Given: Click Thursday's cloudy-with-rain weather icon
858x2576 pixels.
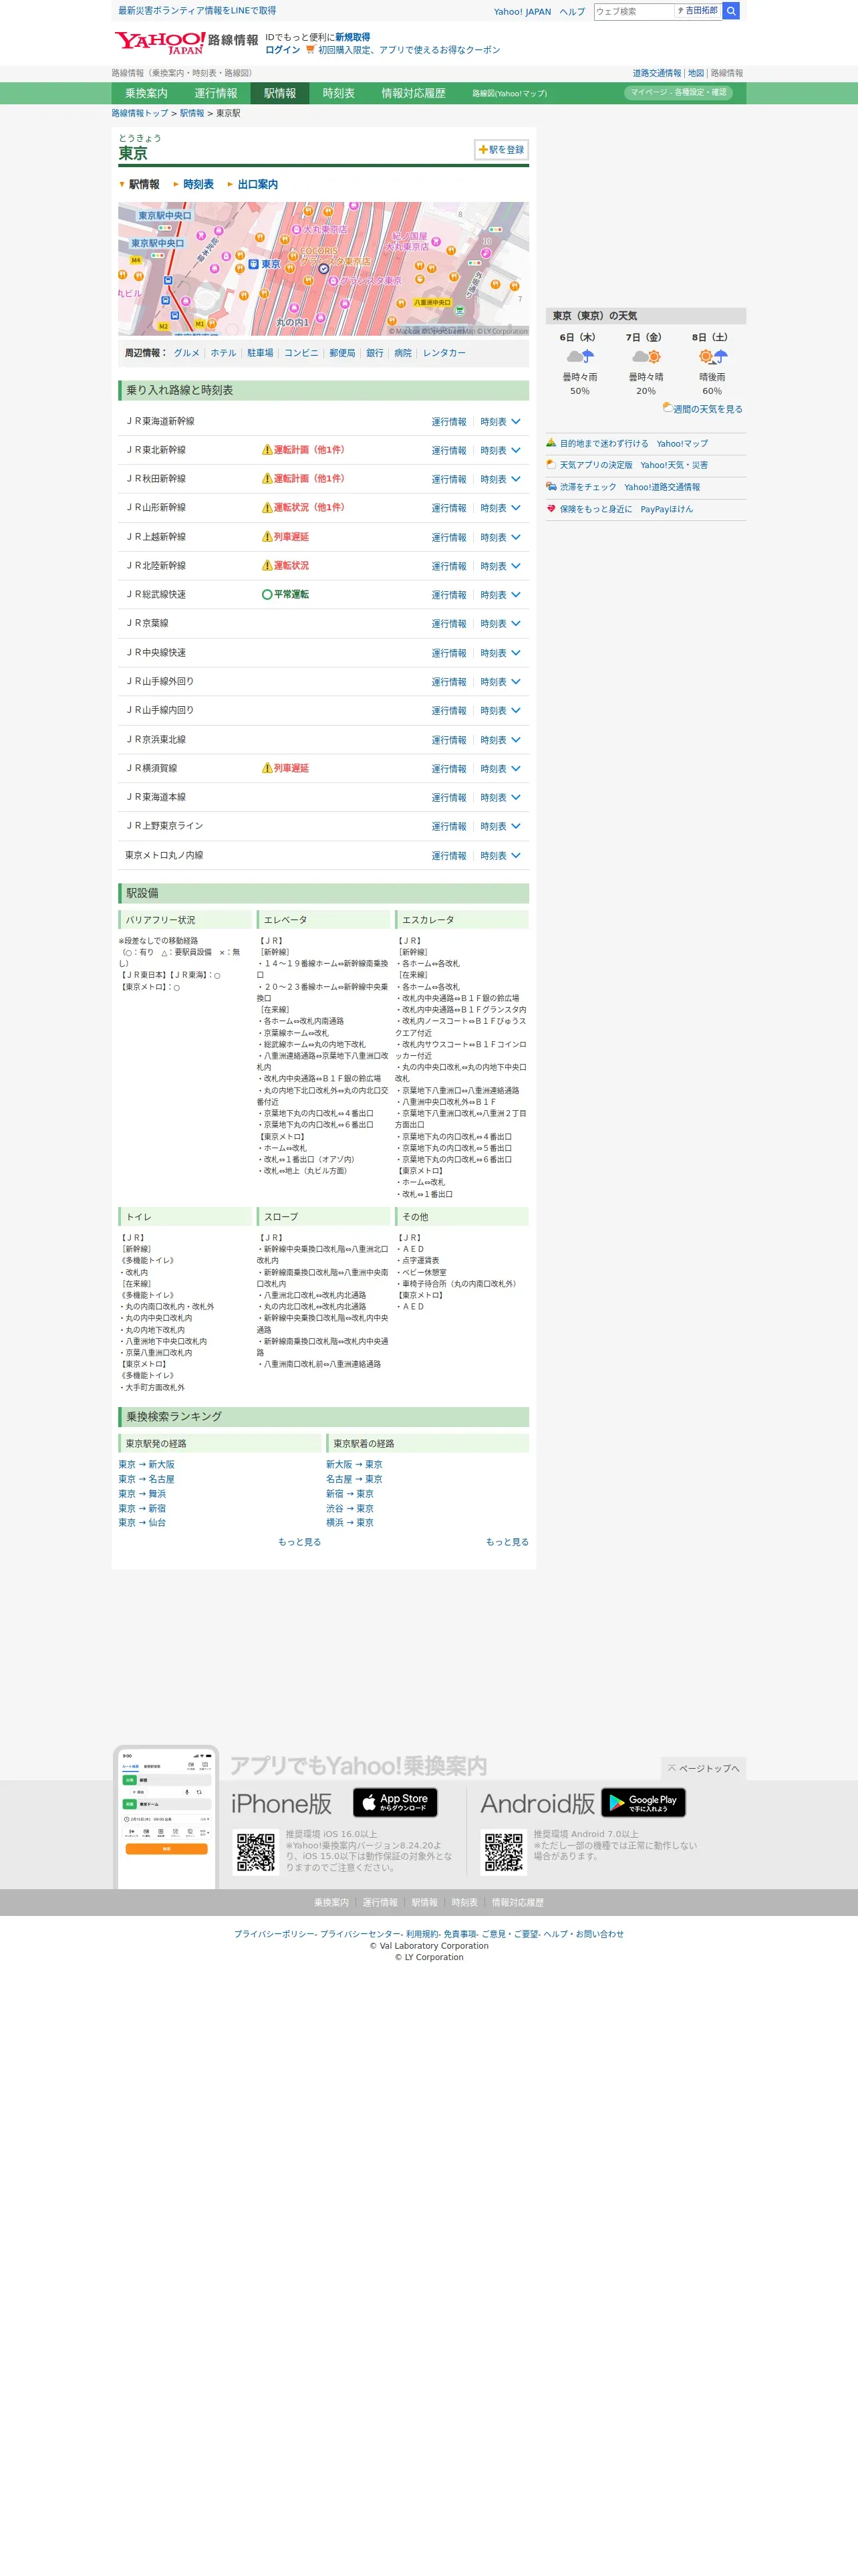Looking at the screenshot, I should 580,357.
